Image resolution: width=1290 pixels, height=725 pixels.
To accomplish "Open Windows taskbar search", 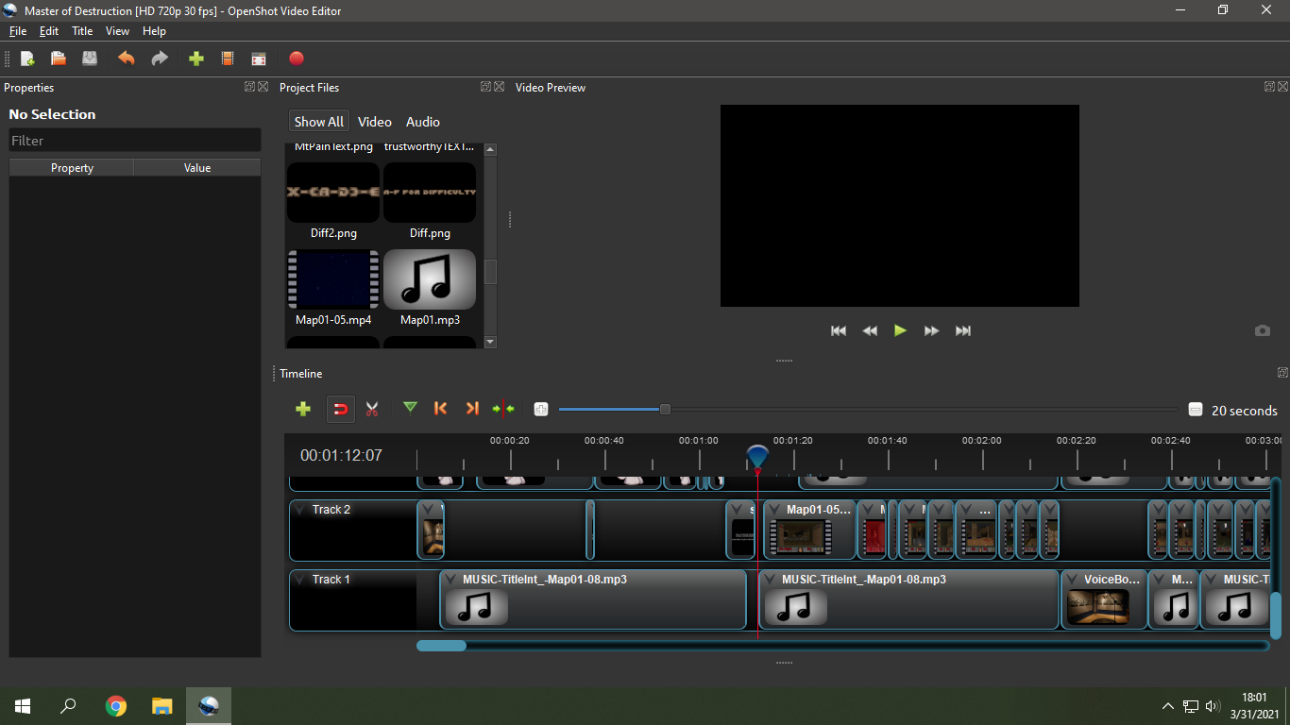I will pyautogui.click(x=68, y=706).
